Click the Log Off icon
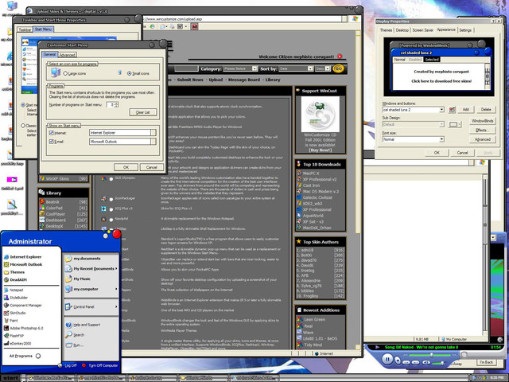Viewport: 509px width, 382px height. (x=60, y=365)
